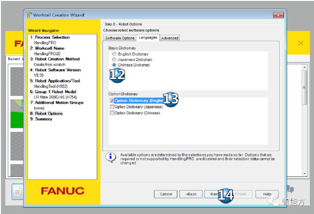The width and height of the screenshot is (314, 214).
Task: Open the Languages tab
Action: (x=148, y=38)
